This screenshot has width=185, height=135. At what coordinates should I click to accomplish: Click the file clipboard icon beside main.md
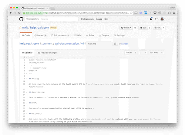115,44
